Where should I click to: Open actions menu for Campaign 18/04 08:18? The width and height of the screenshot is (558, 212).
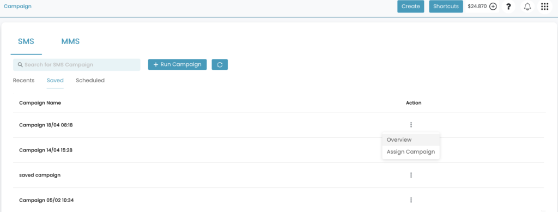click(411, 125)
